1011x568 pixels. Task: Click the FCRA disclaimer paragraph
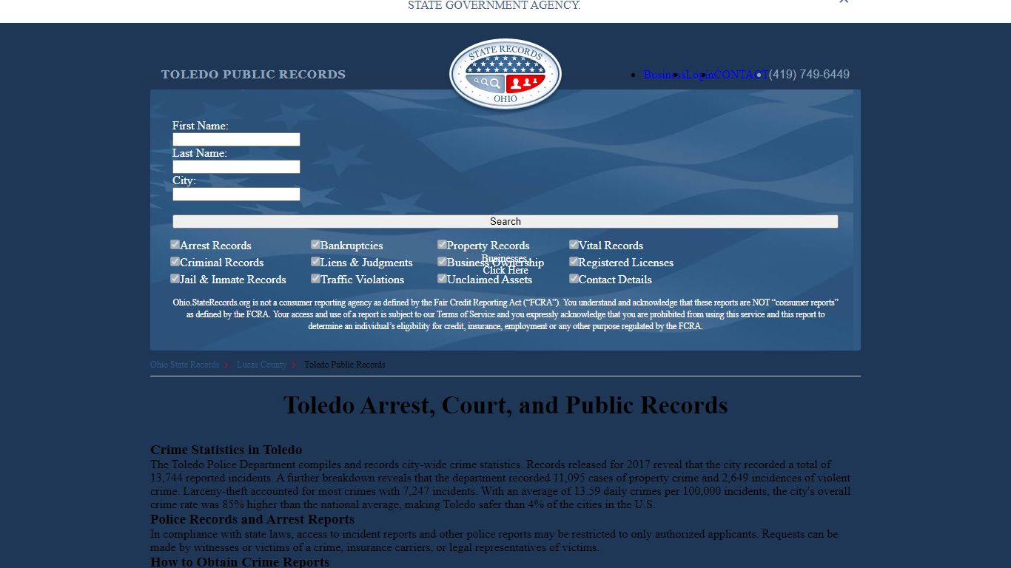505,314
